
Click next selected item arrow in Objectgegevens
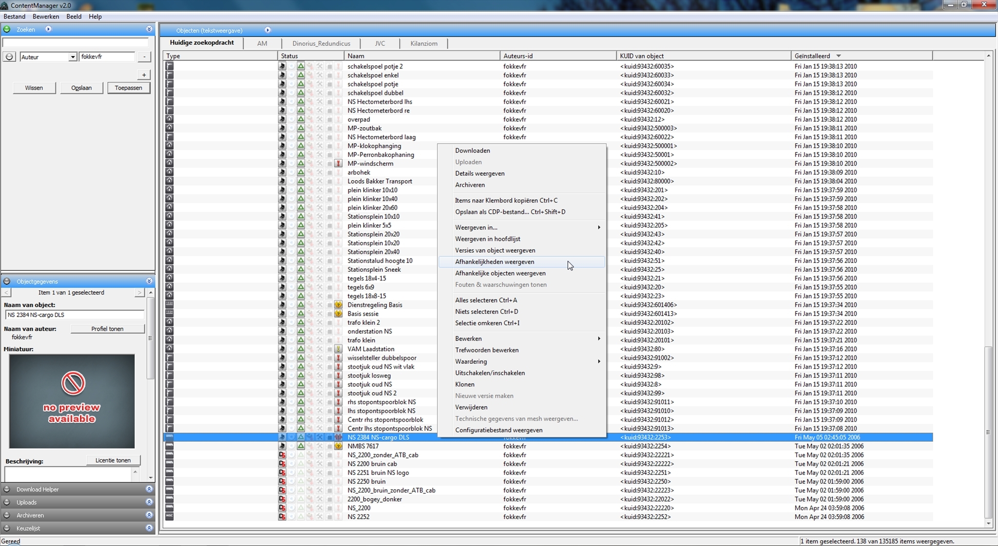click(139, 293)
